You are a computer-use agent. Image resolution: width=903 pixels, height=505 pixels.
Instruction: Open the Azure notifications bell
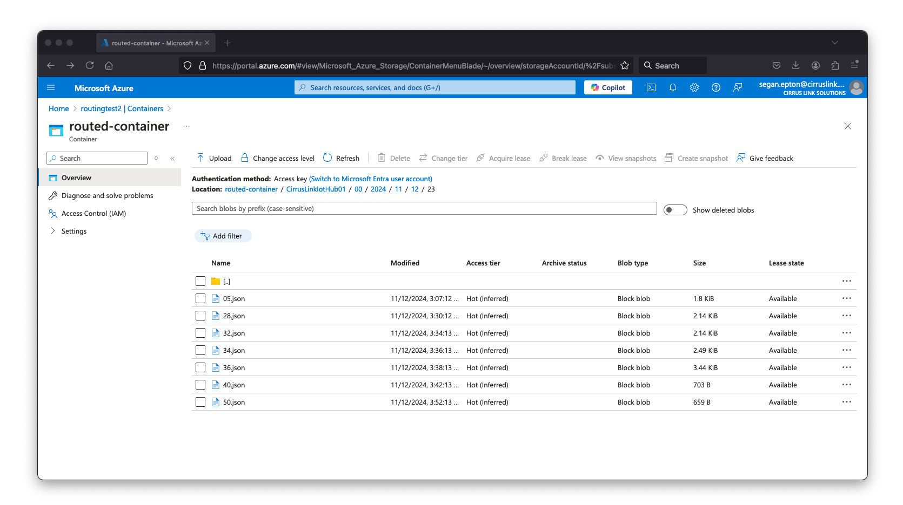tap(673, 87)
